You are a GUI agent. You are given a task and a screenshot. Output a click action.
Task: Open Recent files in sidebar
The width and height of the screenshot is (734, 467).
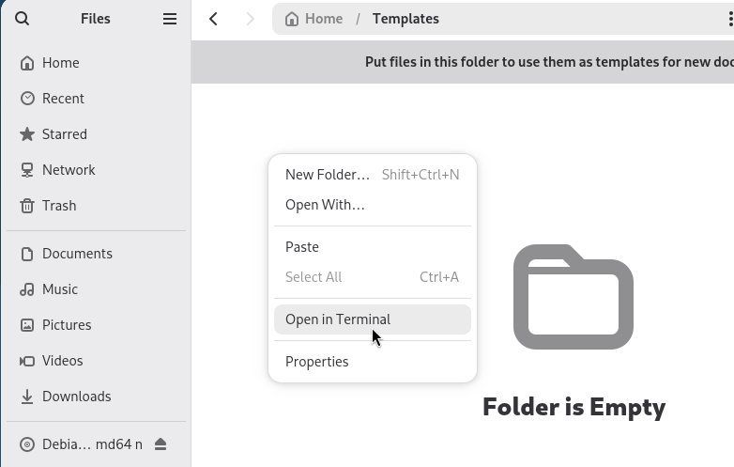click(x=63, y=99)
